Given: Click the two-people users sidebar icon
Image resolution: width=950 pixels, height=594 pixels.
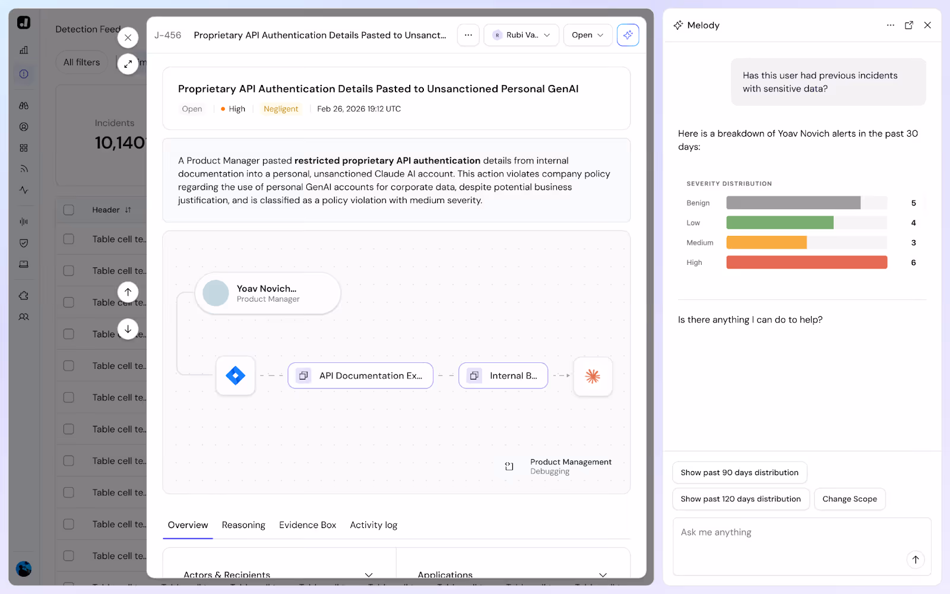Looking at the screenshot, I should click(x=24, y=317).
